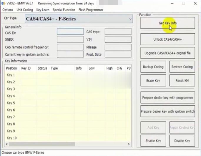Open the Unit Coding menu
This screenshot has height=156, width=201.
[25, 10]
